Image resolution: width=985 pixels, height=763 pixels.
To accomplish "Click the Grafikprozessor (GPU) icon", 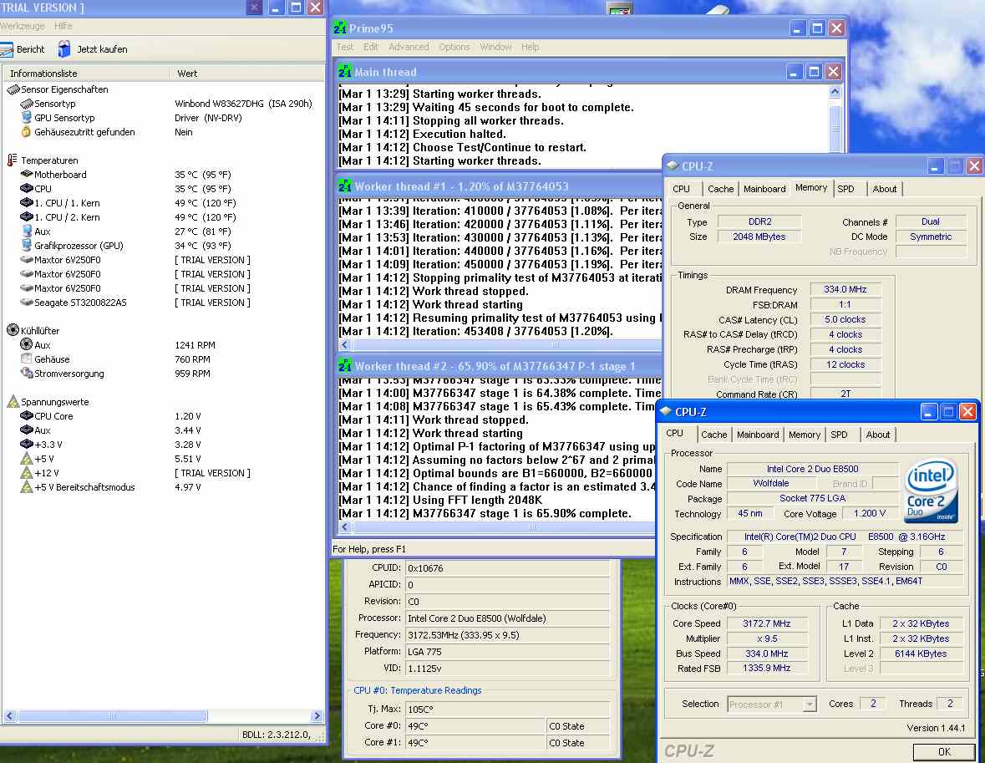I will (27, 245).
